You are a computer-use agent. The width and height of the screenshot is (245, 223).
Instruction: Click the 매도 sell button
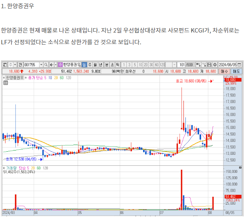pyautogui.click(x=236, y=71)
